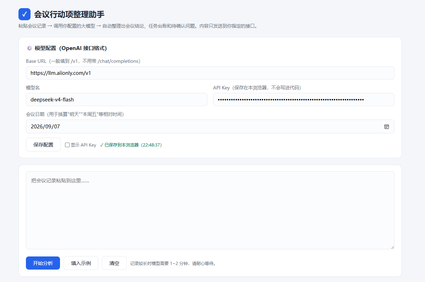The height and width of the screenshot is (282, 425).
Task: Click the subtitle starting with 粘贴会议记录
Action: [x=138, y=26]
